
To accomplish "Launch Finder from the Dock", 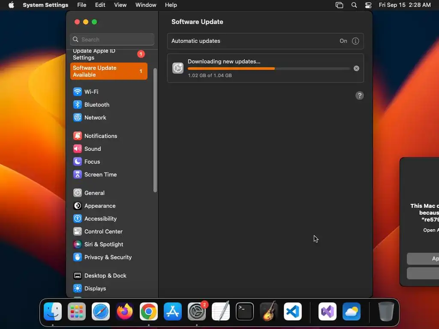I will (x=53, y=311).
